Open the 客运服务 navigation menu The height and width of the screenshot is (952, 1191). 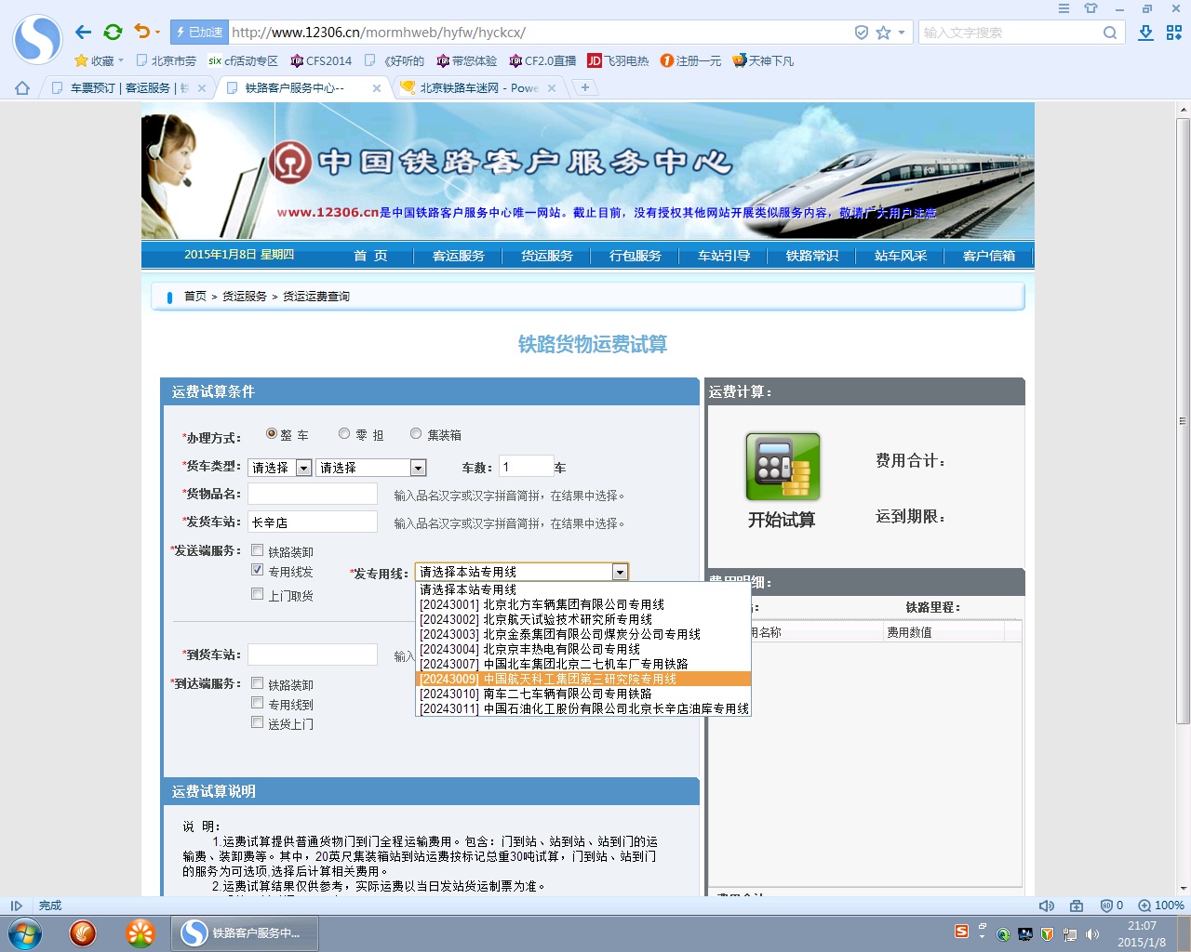459,256
